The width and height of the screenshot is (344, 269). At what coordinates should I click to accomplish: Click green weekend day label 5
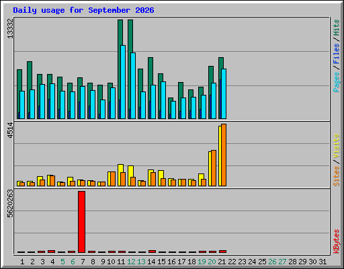62,262
